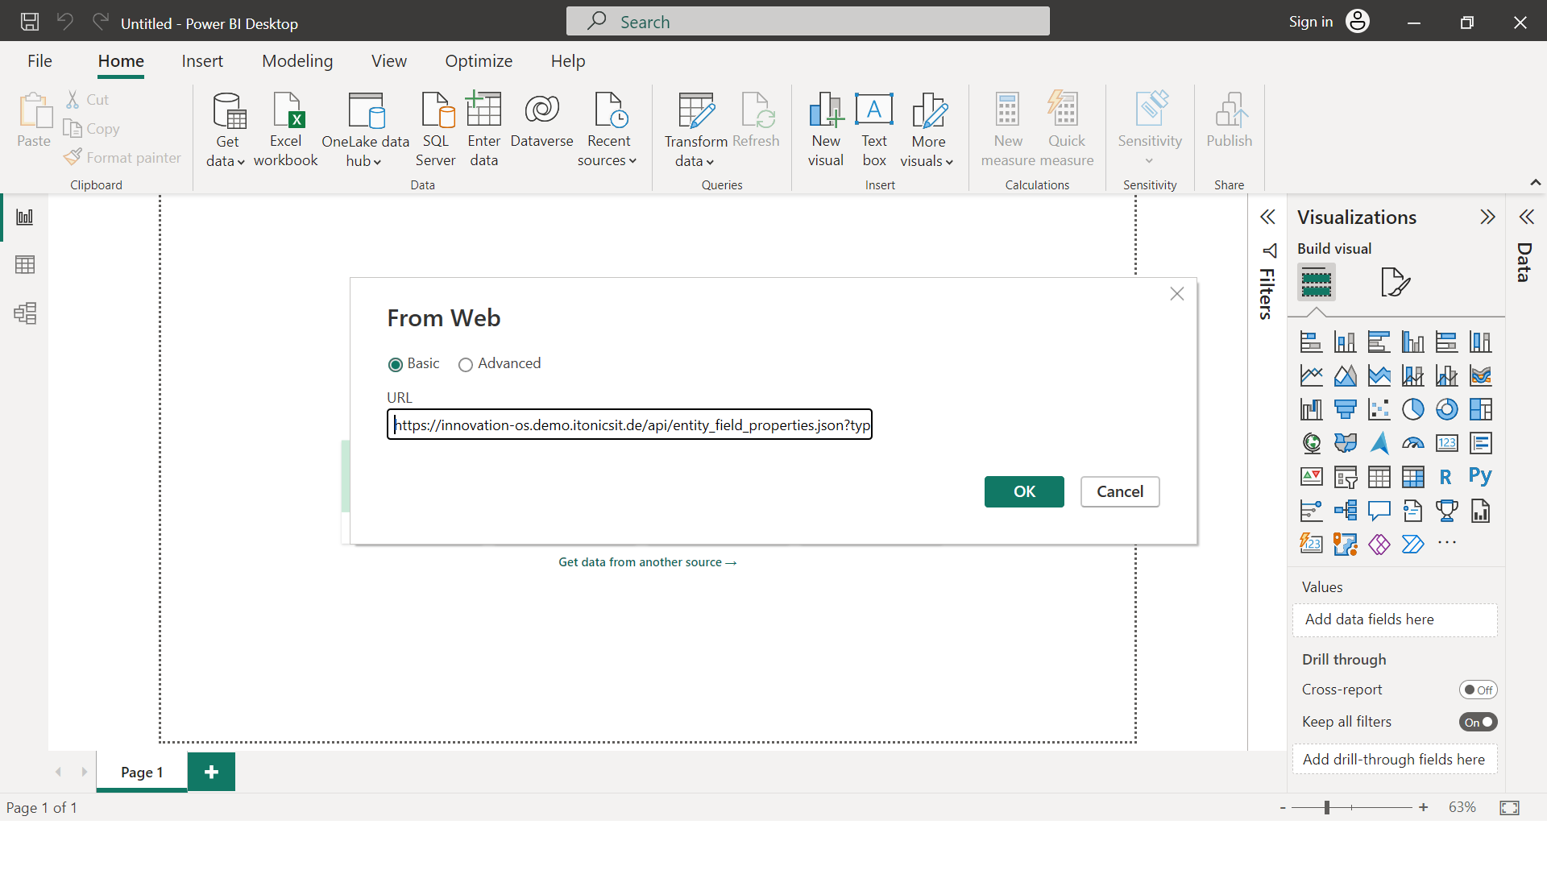Image resolution: width=1547 pixels, height=870 pixels.
Task: Turn off Keep all filters toggle
Action: pos(1478,722)
